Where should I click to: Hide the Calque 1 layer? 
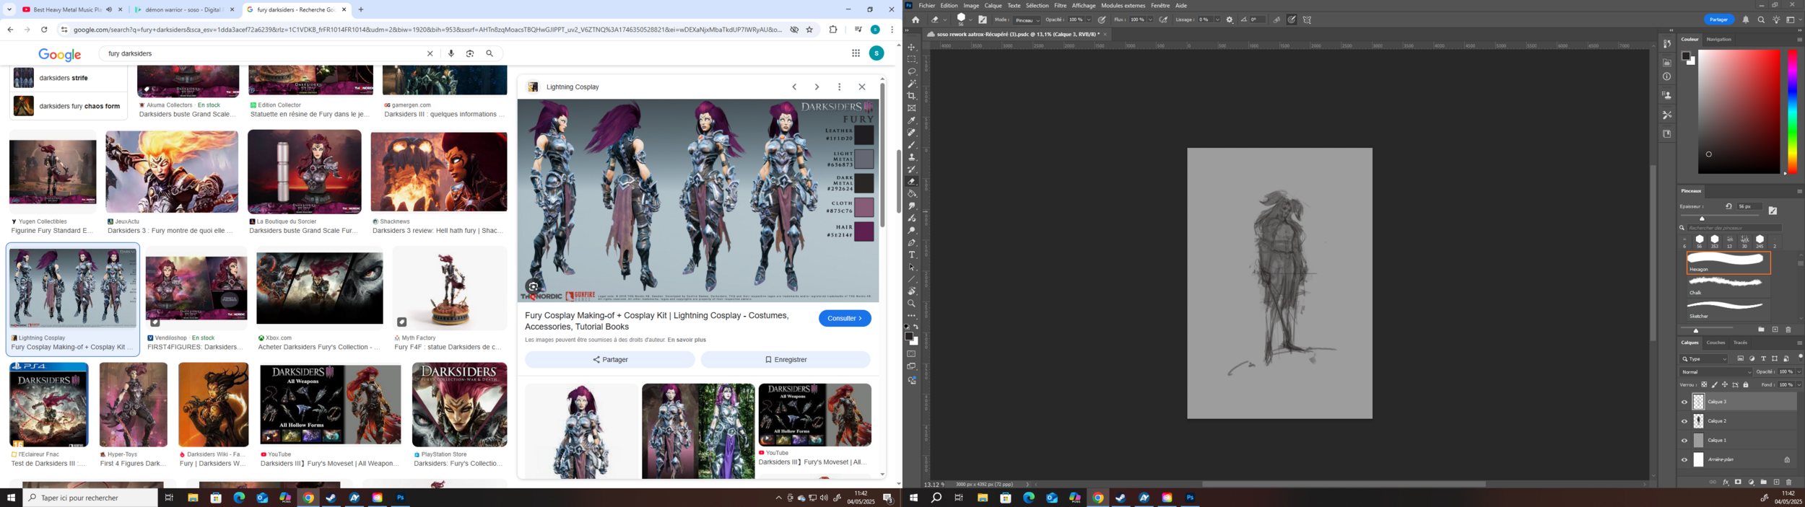[1684, 441]
